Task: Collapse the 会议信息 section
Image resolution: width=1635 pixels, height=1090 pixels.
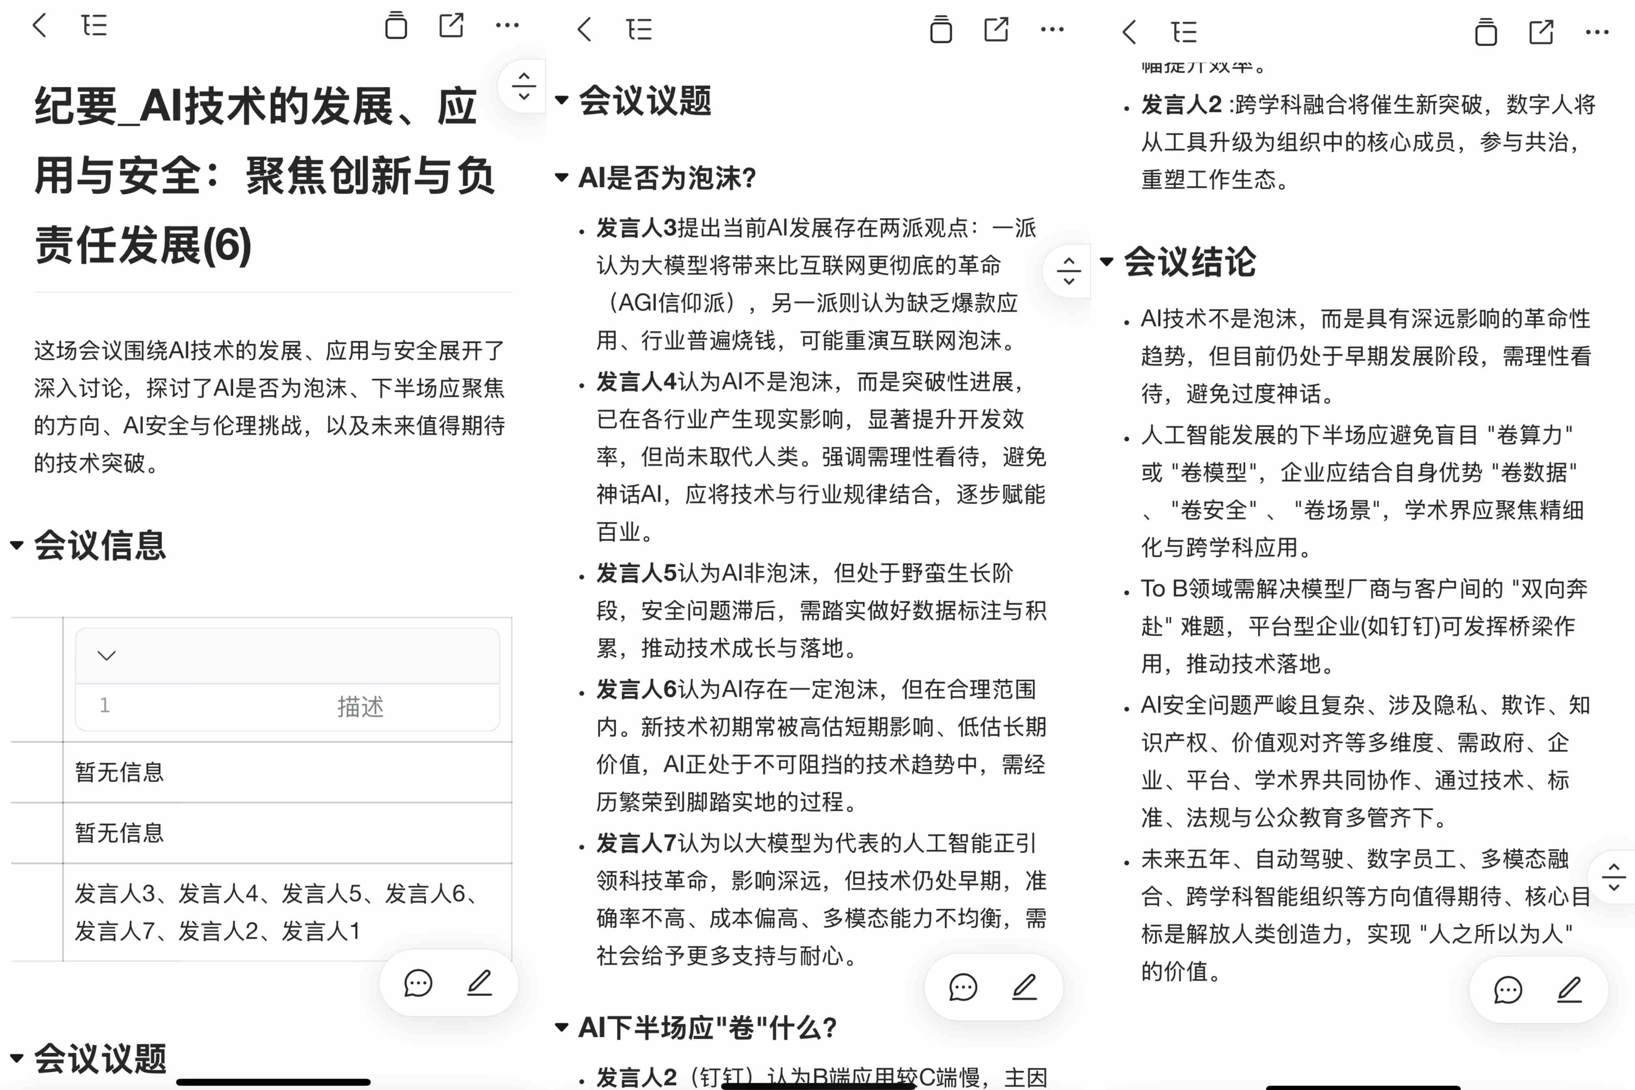Action: 17,546
